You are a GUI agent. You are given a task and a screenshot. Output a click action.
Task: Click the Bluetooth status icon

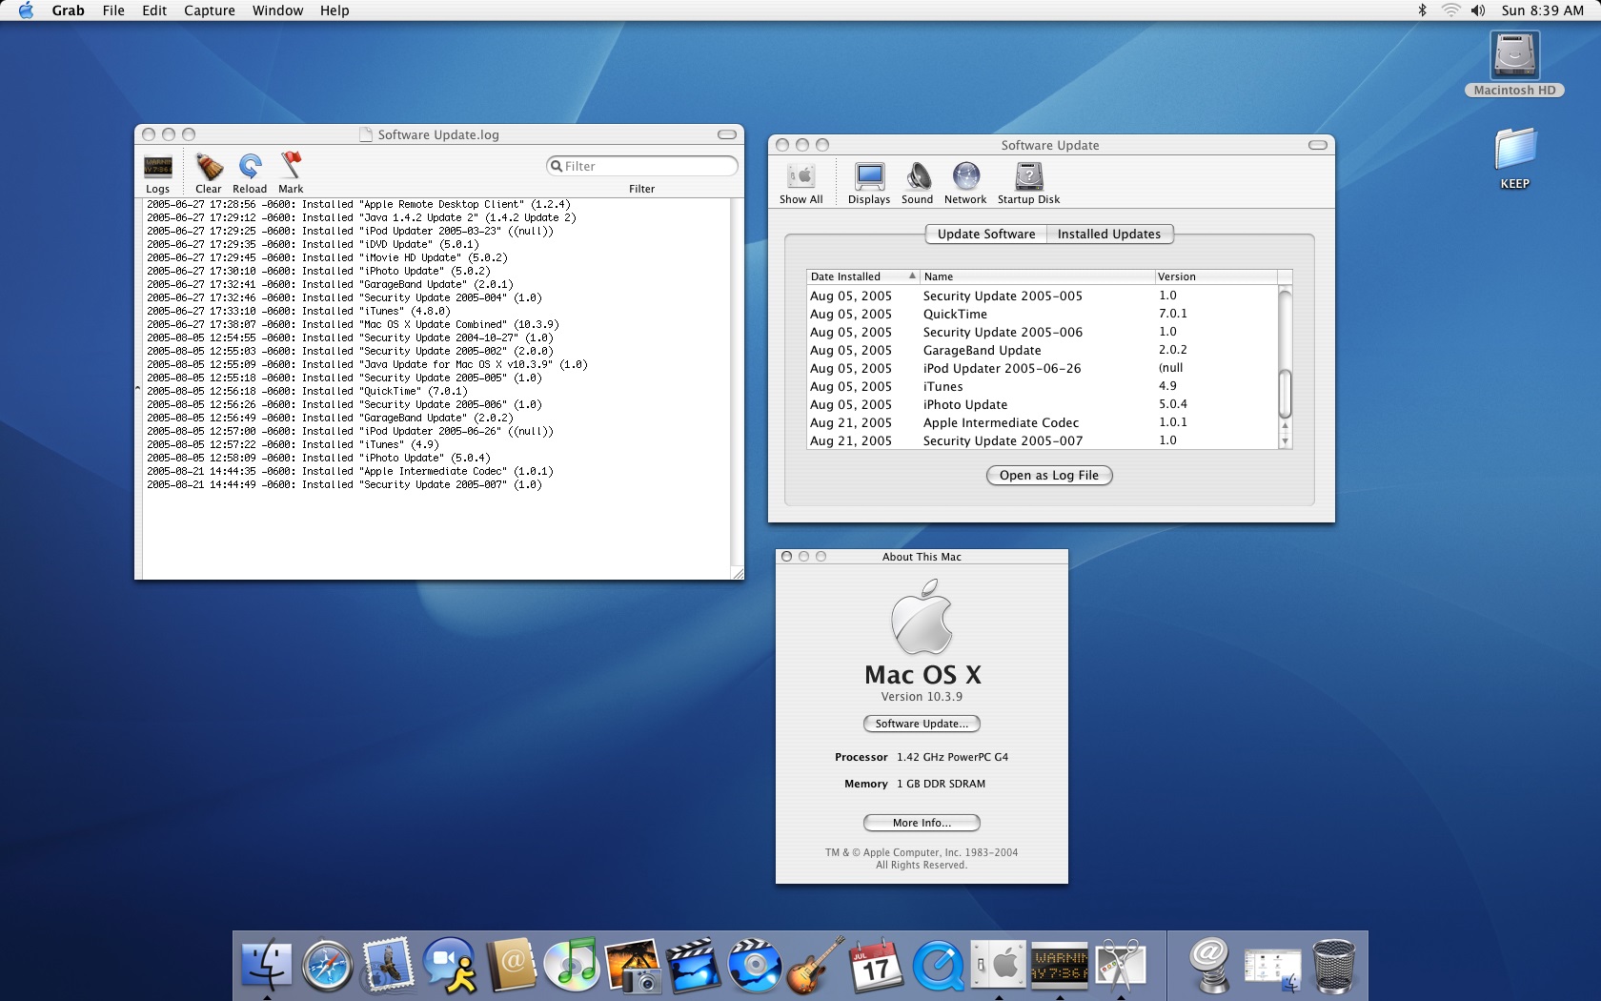pyautogui.click(x=1422, y=10)
